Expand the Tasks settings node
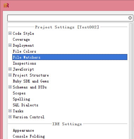This screenshot has width=134, height=139. tap(10, 111)
